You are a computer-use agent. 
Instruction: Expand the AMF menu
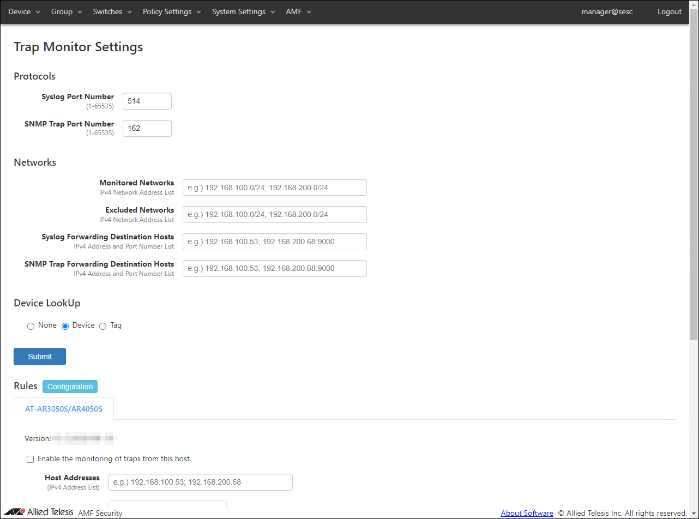(298, 11)
